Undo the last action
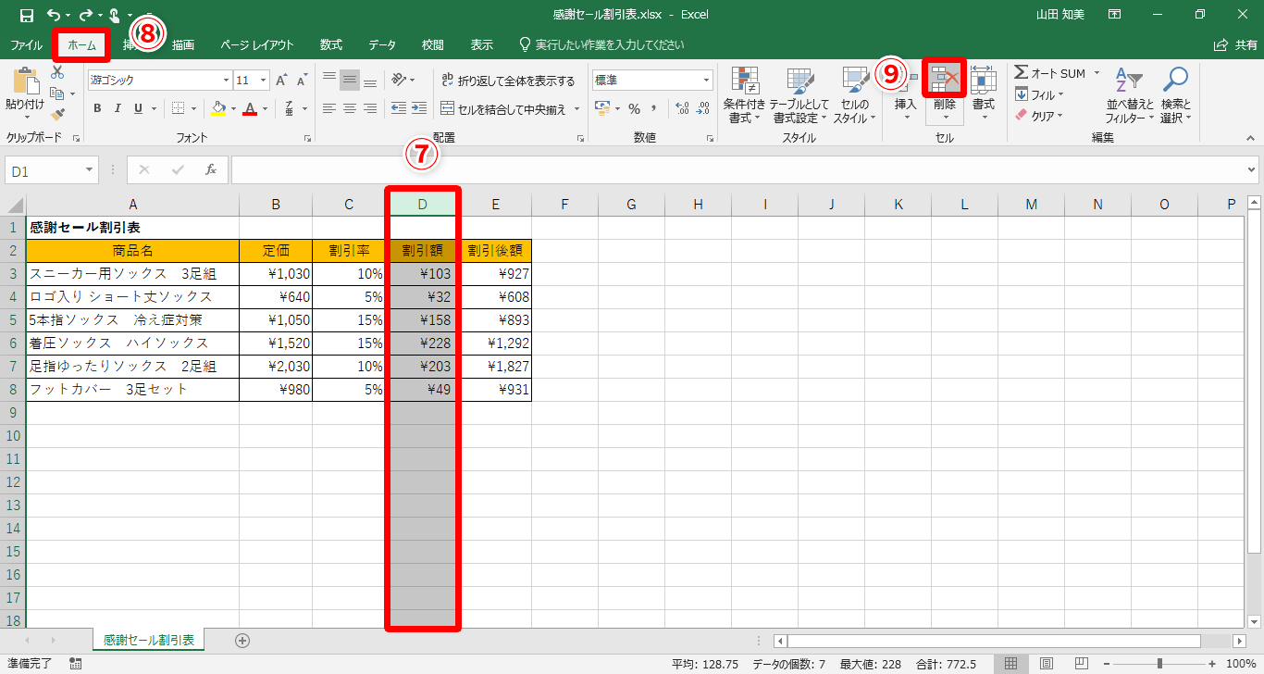This screenshot has width=1264, height=674. (x=54, y=15)
